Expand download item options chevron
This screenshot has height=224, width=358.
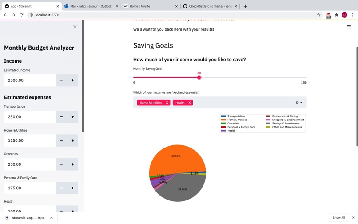pyautogui.click(x=52, y=218)
